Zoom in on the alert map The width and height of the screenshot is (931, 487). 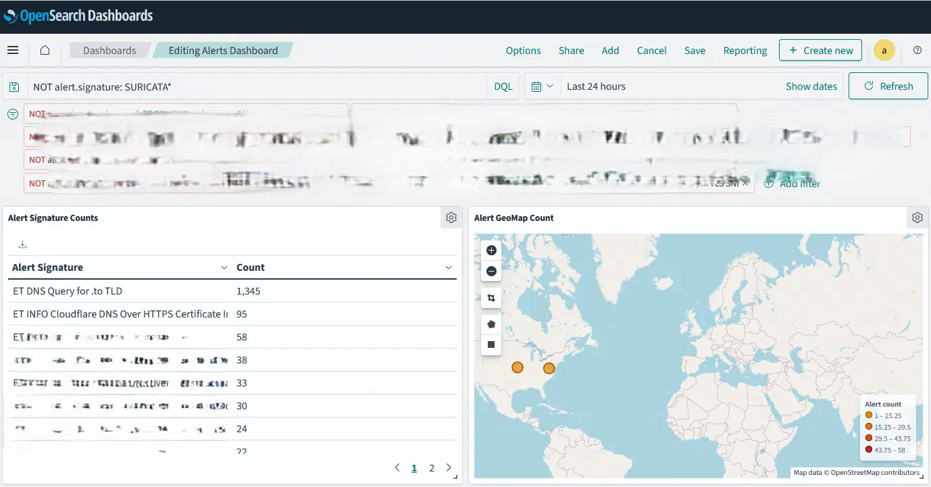point(491,251)
